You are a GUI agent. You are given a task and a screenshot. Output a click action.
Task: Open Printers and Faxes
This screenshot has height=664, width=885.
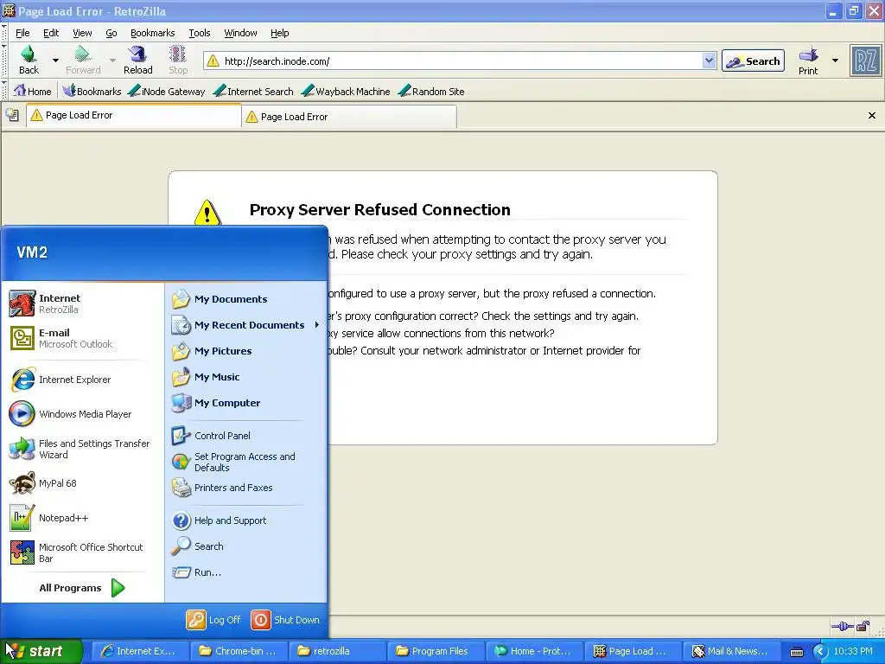(x=245, y=488)
